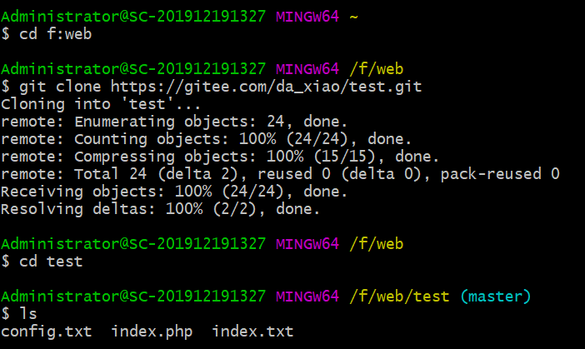Image resolution: width=585 pixels, height=349 pixels.
Task: Click the index.php file name
Action: pyautogui.click(x=152, y=332)
